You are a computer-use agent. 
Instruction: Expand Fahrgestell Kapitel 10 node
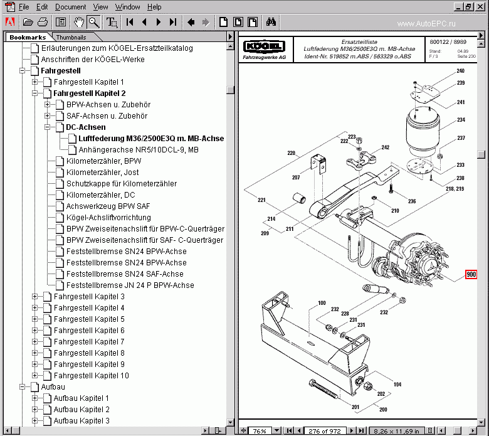[x=34, y=375]
